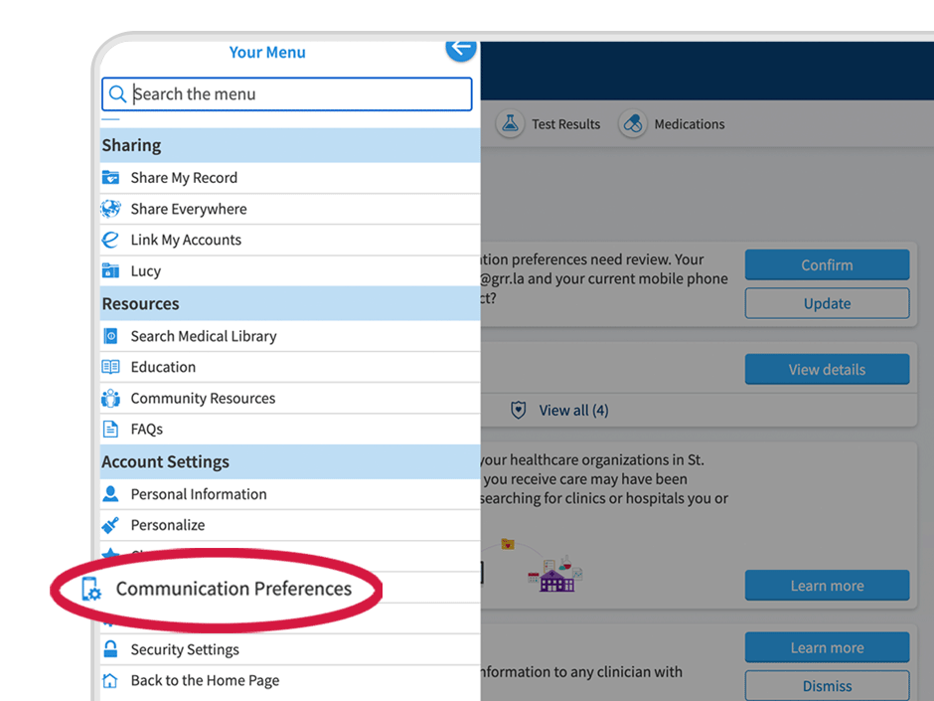Screen dimensions: 934x701
Task: Click the Link My Accounts icon
Action: (x=110, y=240)
